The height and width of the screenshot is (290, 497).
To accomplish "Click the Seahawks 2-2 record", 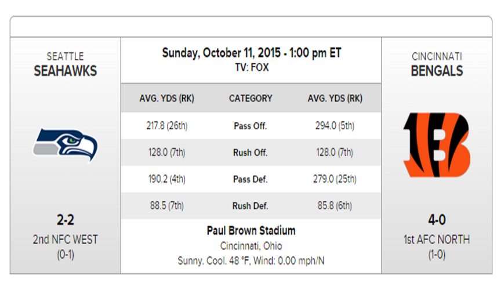I will tap(65, 220).
